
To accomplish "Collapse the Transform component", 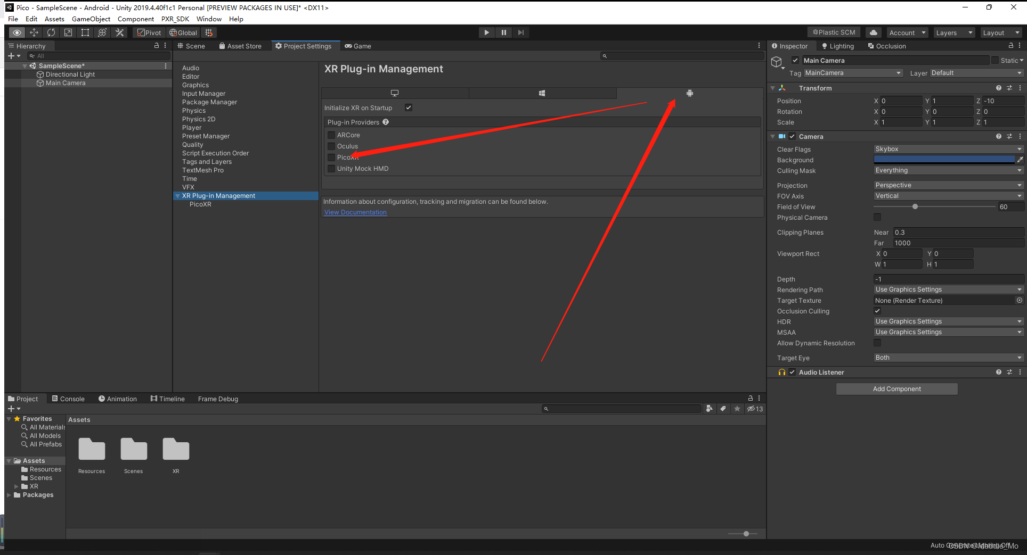I will pyautogui.click(x=773, y=88).
